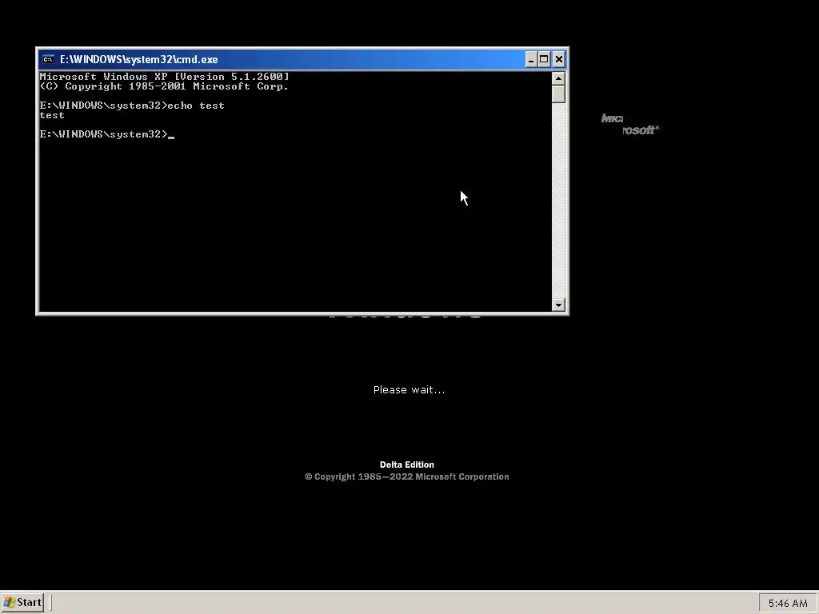Click the cmd.exe system menu icon
819x614 pixels.
(48, 59)
